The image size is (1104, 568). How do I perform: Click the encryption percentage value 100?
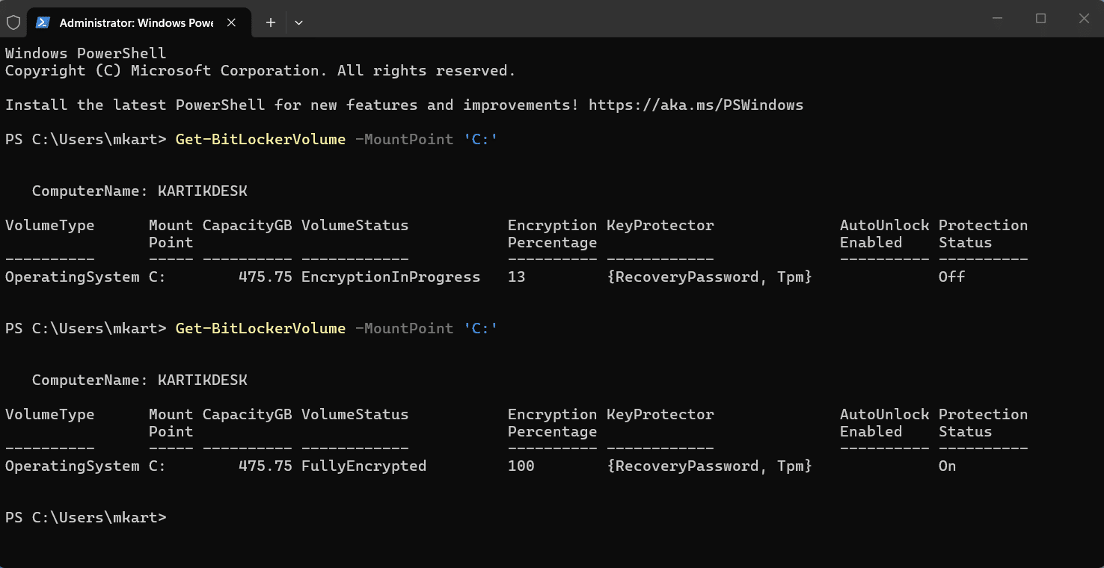521,466
